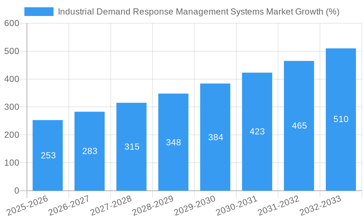Image resolution: width=364 pixels, height=218 pixels.
Task: Click the 2032-2033 x-axis label
Action: pos(321,206)
